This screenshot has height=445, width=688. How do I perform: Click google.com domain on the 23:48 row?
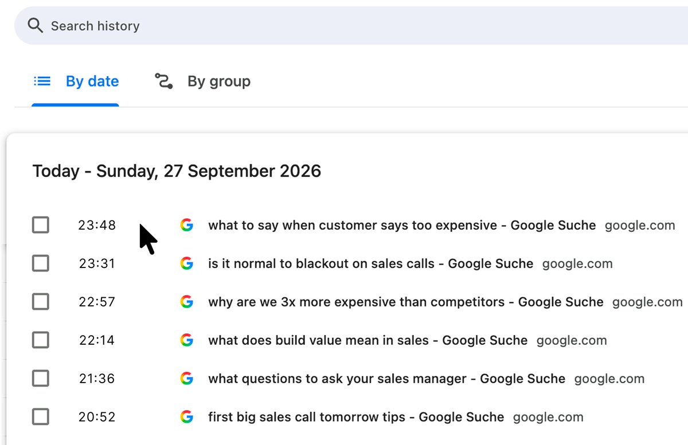pos(640,226)
